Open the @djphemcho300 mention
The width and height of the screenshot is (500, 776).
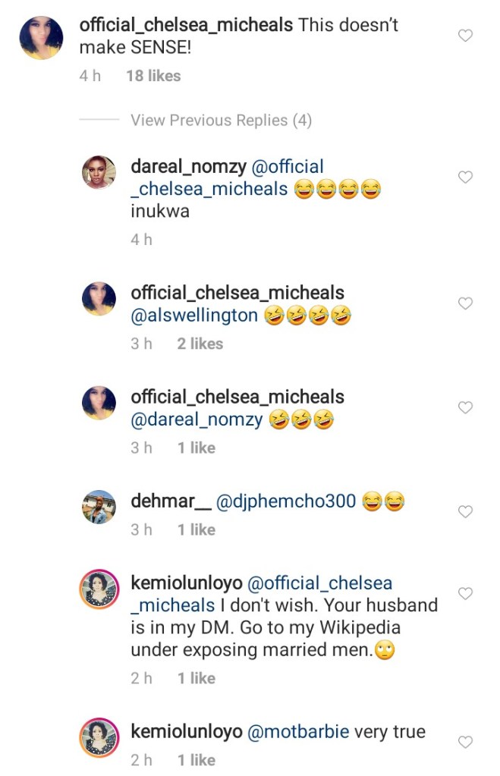tap(286, 501)
